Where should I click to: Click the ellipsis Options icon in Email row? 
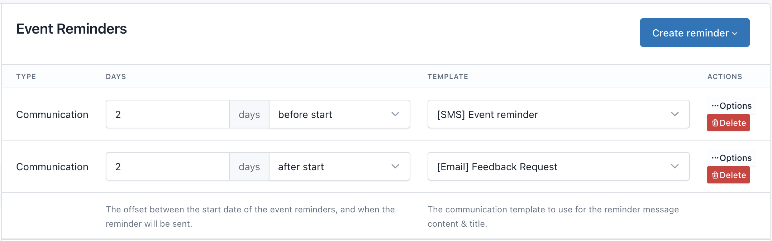point(715,158)
